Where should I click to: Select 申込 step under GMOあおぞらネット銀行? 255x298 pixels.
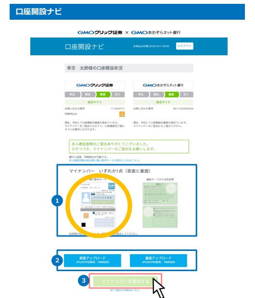click(141, 95)
